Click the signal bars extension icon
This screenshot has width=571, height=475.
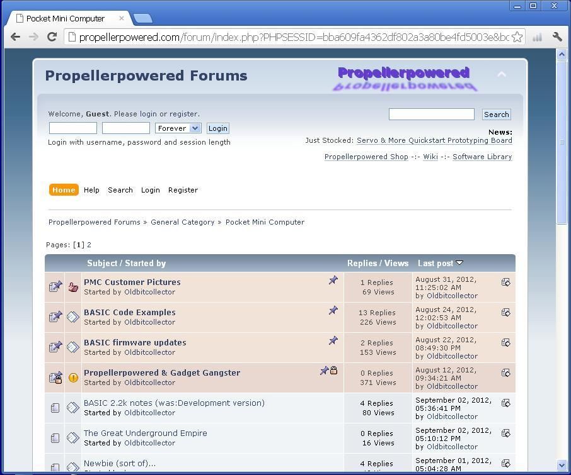click(x=538, y=36)
